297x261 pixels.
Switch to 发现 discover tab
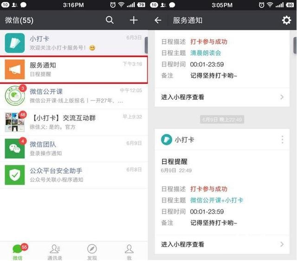(x=92, y=252)
